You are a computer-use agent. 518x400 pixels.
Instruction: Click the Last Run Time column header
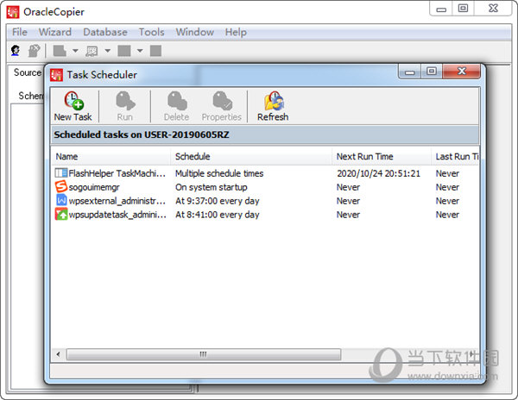point(456,156)
